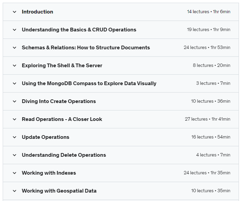Expand chevron for Understanding Delete Operations
The image size is (241, 201).
click(15, 155)
